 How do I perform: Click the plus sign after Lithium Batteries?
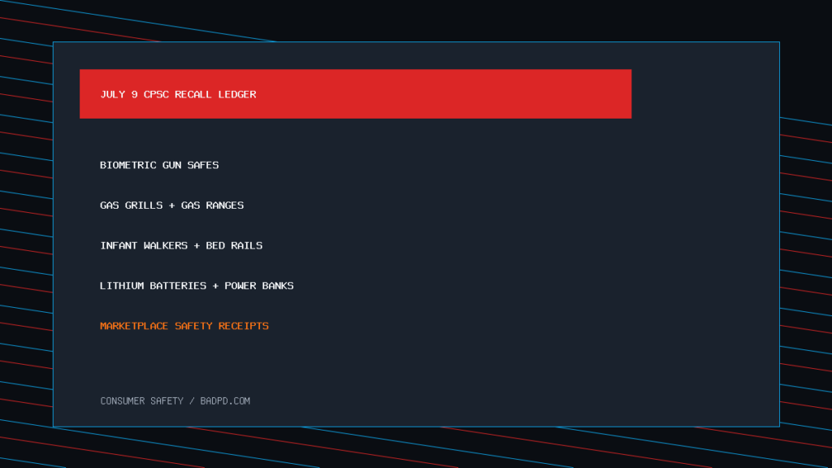click(x=215, y=286)
